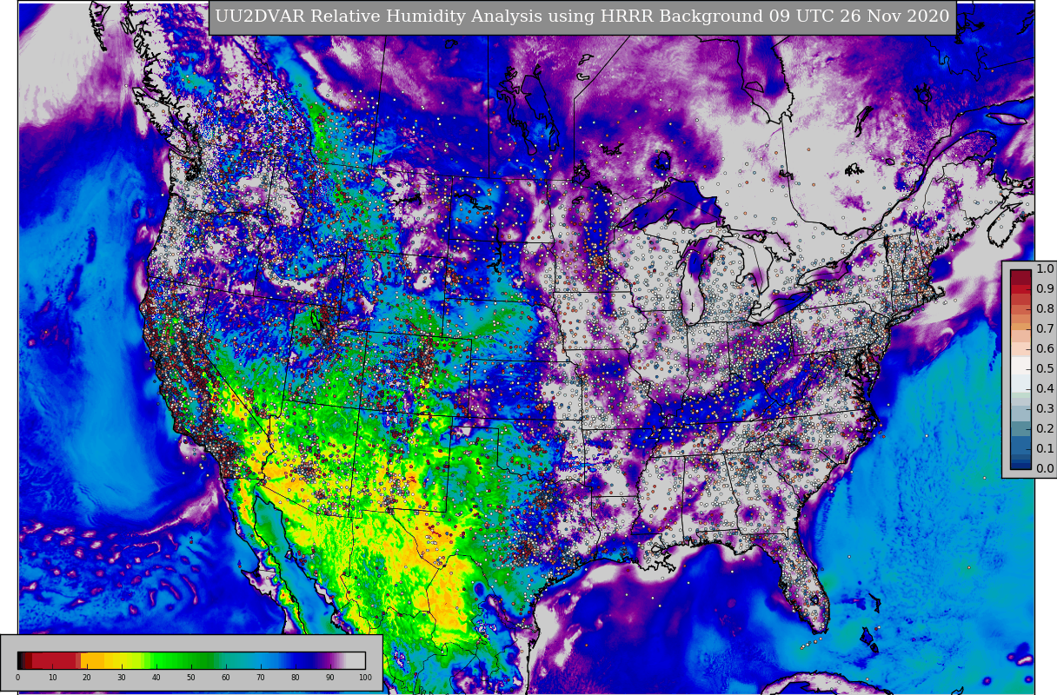This screenshot has width=1057, height=695.
Task: Click the '0.3' label on right colorbar
Action: point(1045,409)
